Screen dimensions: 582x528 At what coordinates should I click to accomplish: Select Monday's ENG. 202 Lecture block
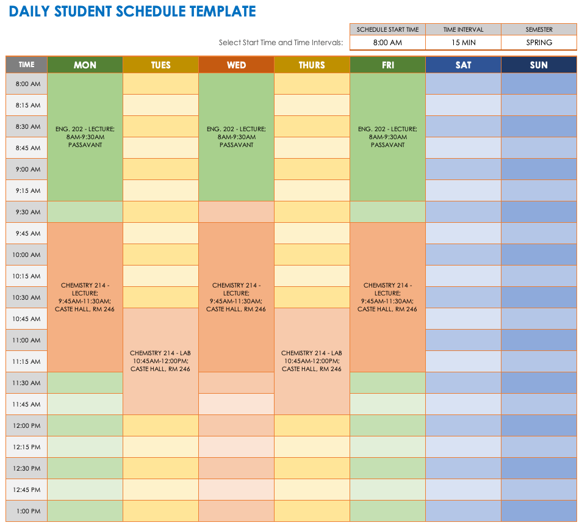coord(85,137)
